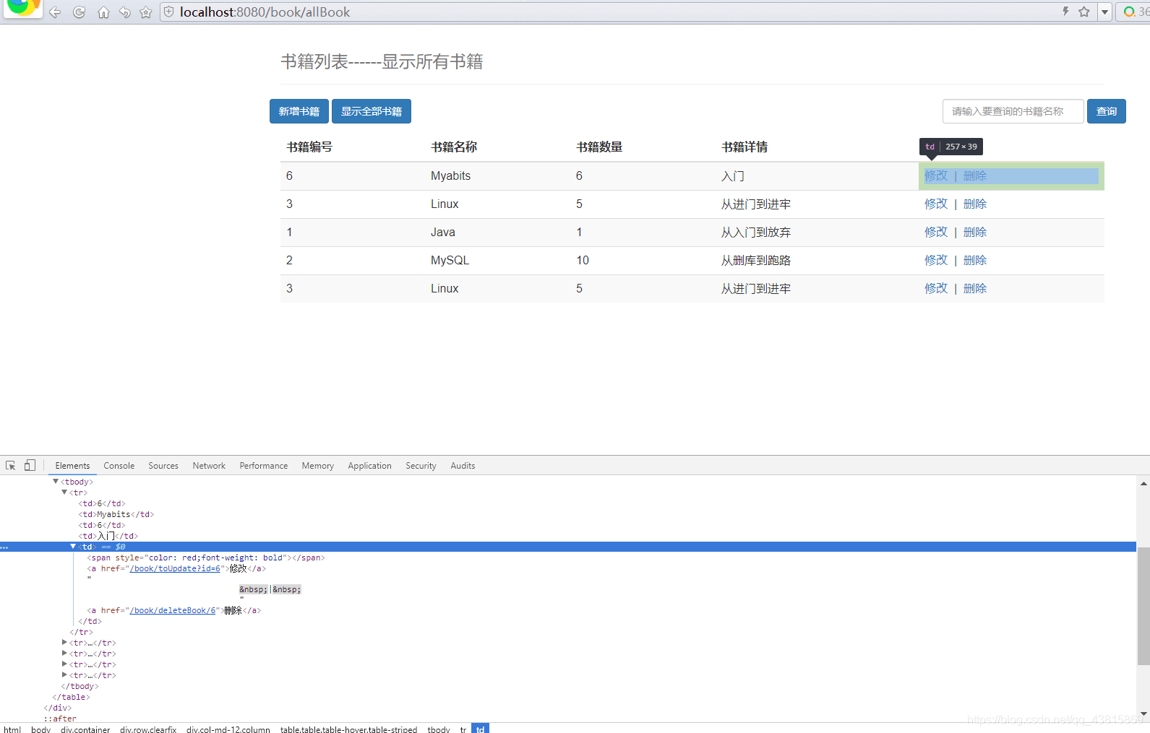Viewport: 1150px width, 733px height.
Task: Open the dropdown arrow beside the address bar
Action: tap(1104, 12)
